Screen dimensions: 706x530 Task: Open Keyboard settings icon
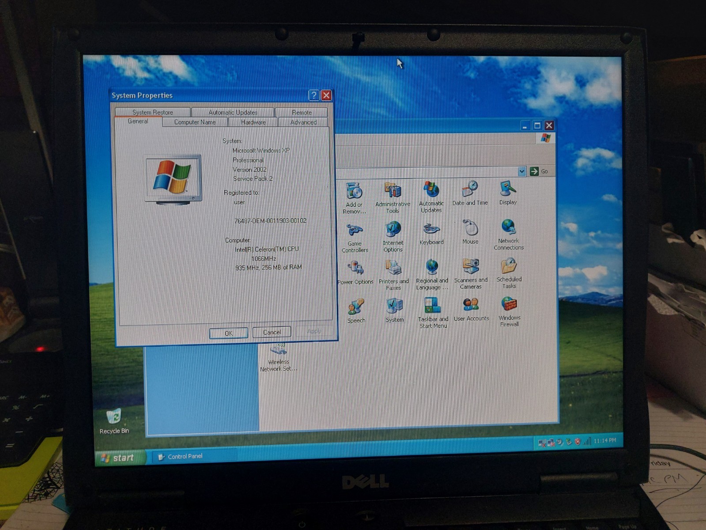[x=431, y=234]
